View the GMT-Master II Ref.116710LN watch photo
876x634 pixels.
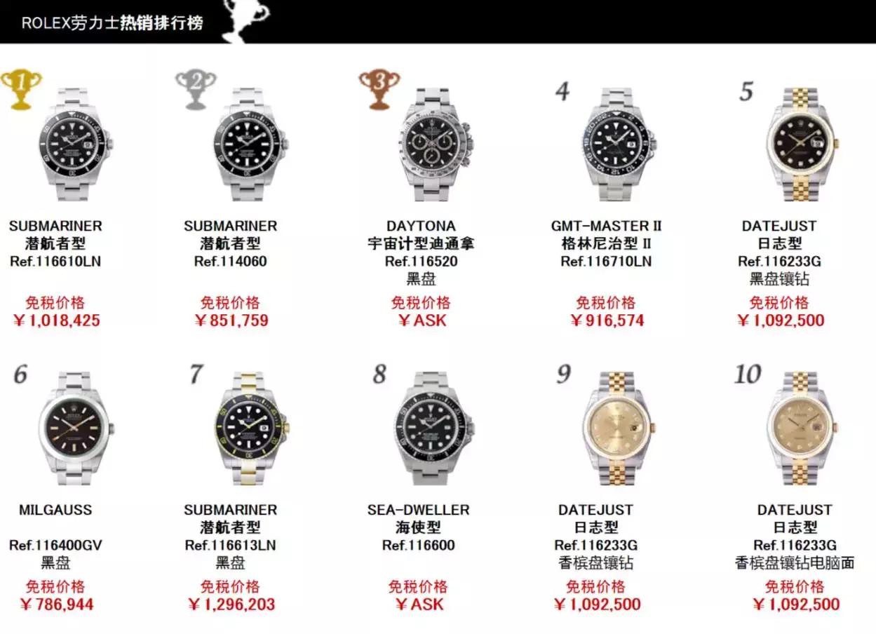pos(619,146)
